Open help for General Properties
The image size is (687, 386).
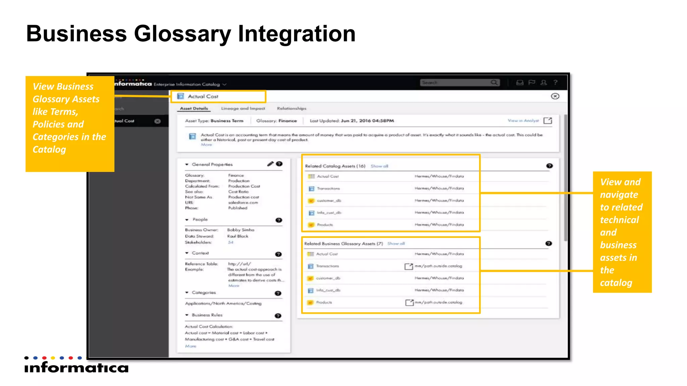pyautogui.click(x=279, y=164)
